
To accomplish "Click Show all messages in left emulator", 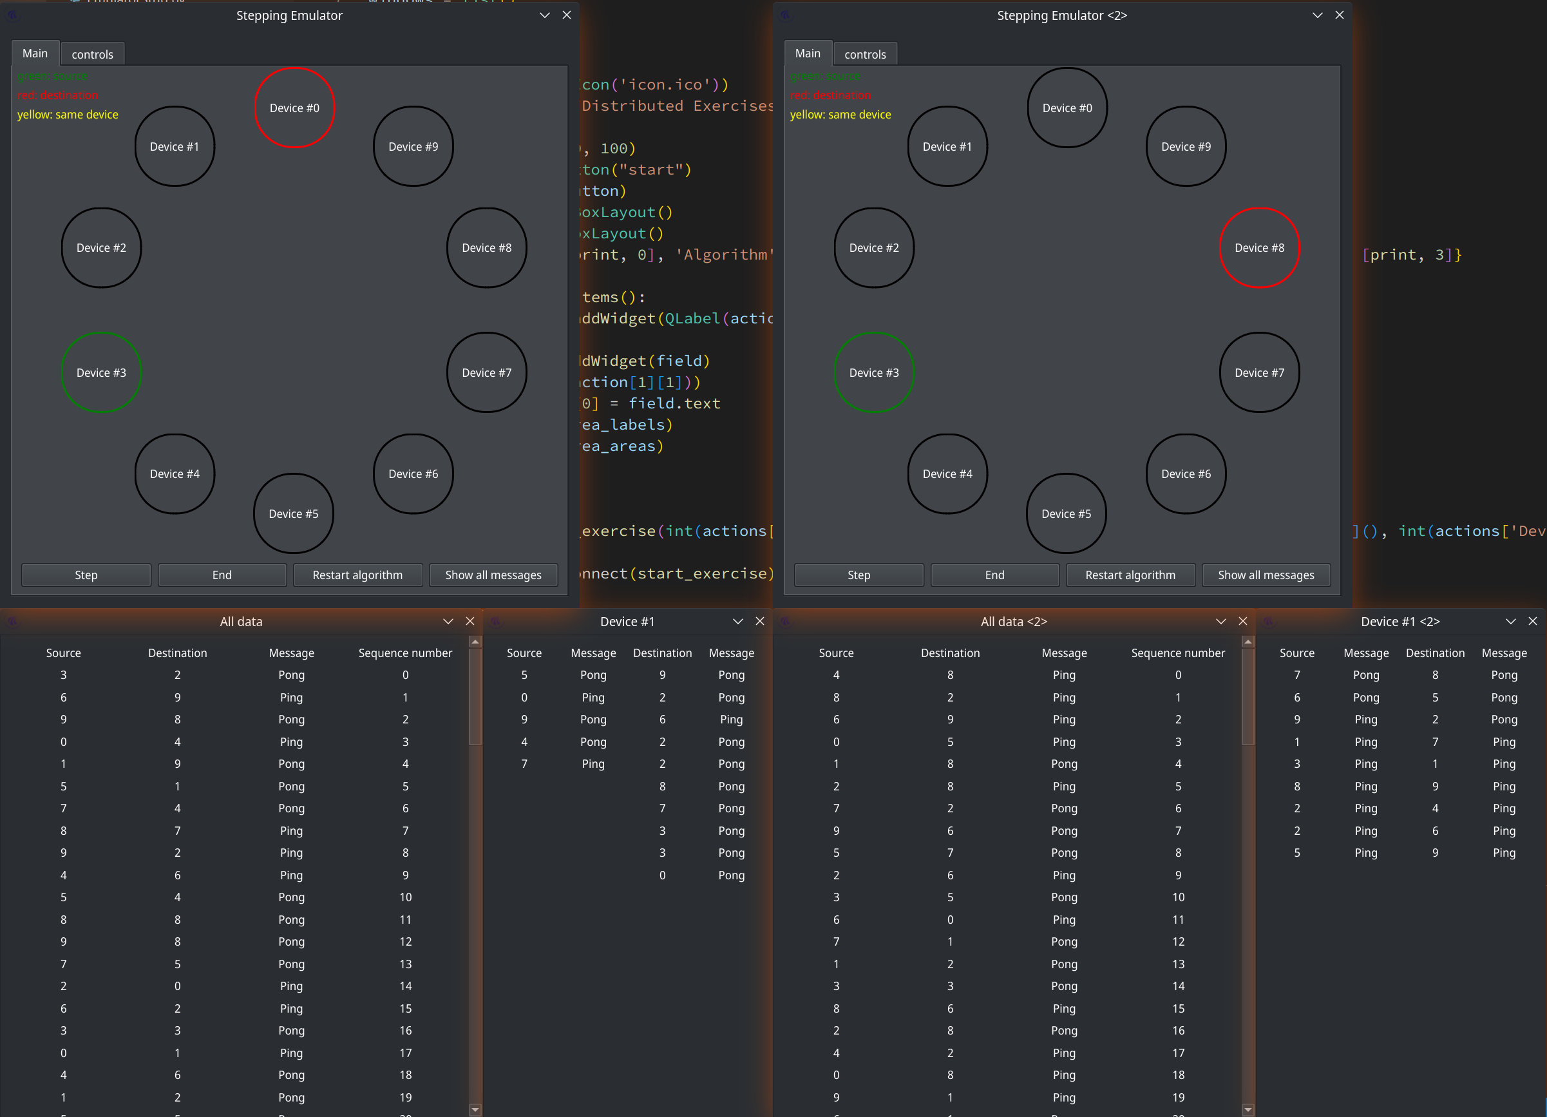I will (493, 575).
